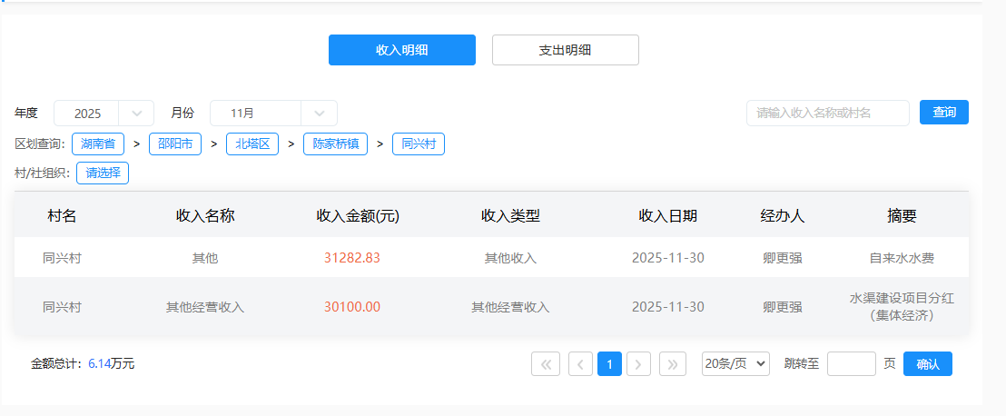Focus the 跳转至 page number box

coord(851,364)
